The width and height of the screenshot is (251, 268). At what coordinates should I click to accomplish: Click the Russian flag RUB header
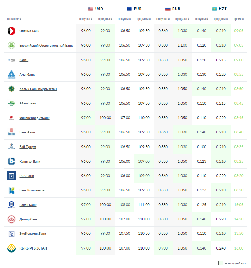tap(173, 9)
